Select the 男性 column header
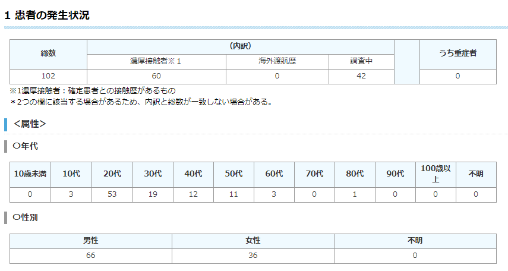The image size is (508, 271). point(90,241)
